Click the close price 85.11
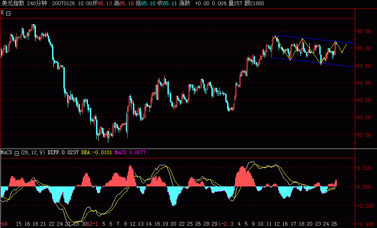Screen dimensions: 377x228 point(170,3)
